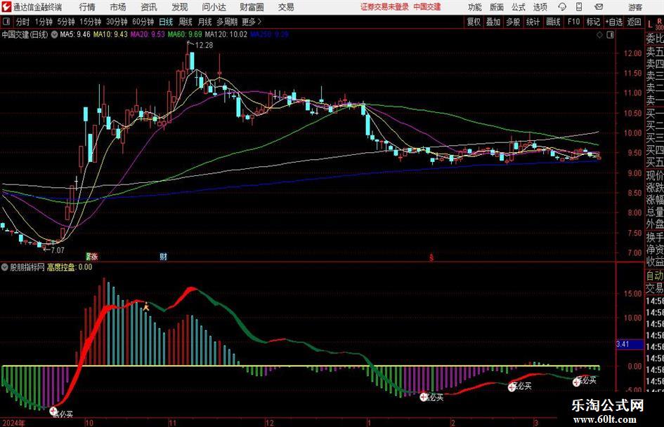The image size is (664, 427).
Task: Select the 日线 daily period
Action: (x=166, y=22)
